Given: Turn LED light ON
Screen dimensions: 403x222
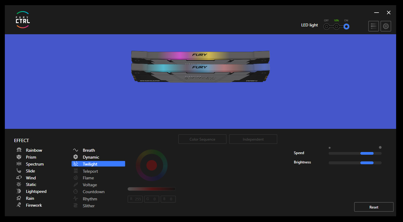Looking at the screenshot, I should 346,27.
